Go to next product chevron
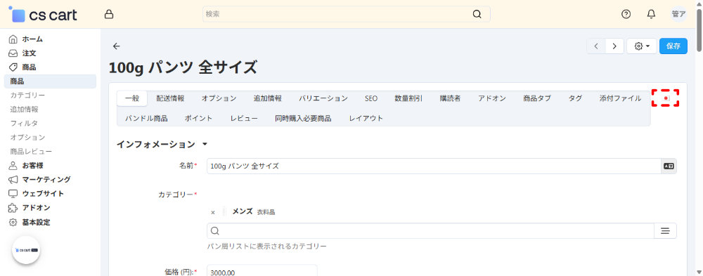Screen dimensions: 703x276 click(x=614, y=46)
